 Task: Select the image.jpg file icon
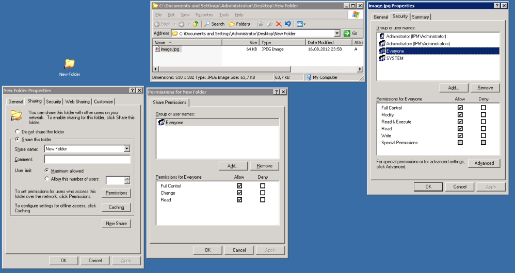pyautogui.click(x=157, y=49)
